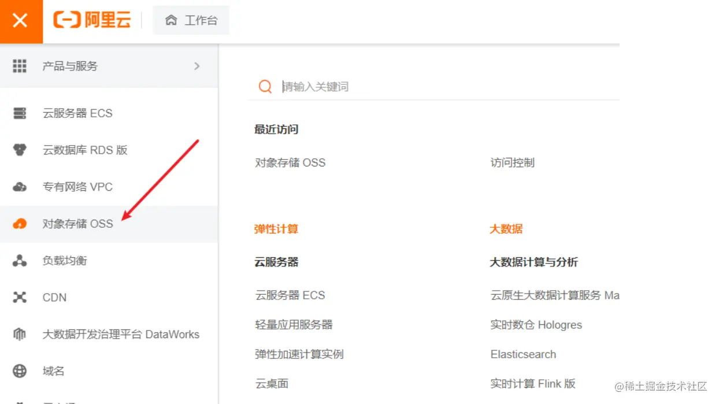The width and height of the screenshot is (719, 404).
Task: Click the Aliyun logo
Action: tap(92, 20)
